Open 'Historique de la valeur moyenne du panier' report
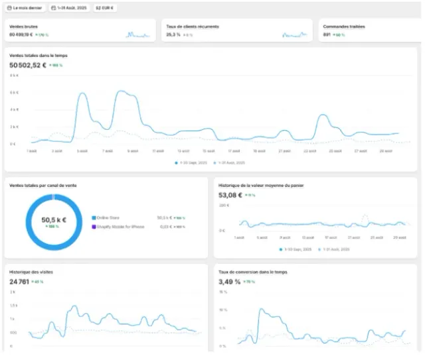425x358 pixels. point(261,186)
